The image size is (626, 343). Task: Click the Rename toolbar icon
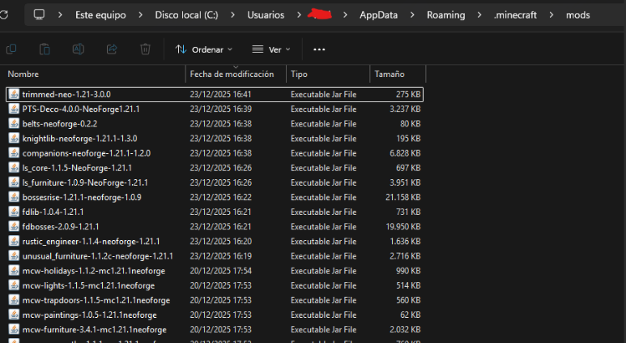point(79,49)
